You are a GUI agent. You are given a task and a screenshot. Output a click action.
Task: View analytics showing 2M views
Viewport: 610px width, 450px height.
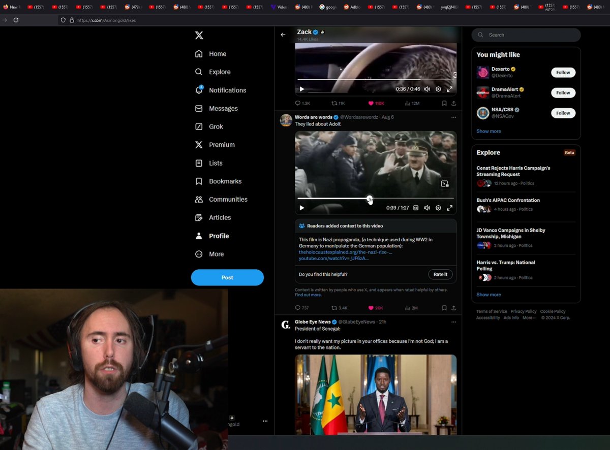411,308
